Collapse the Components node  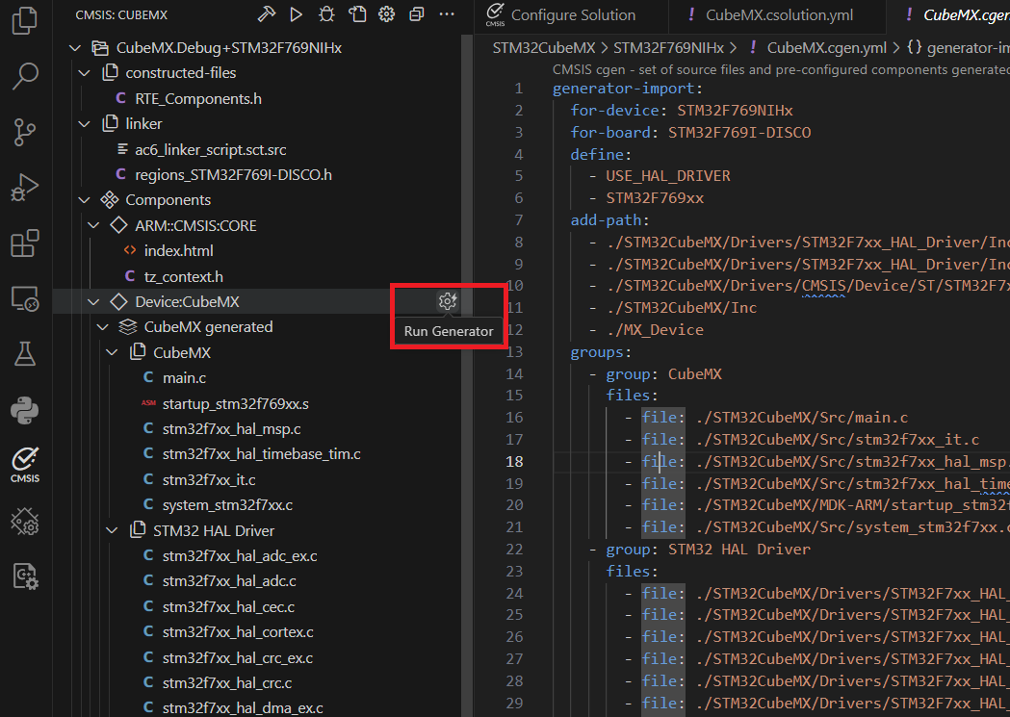[x=85, y=200]
